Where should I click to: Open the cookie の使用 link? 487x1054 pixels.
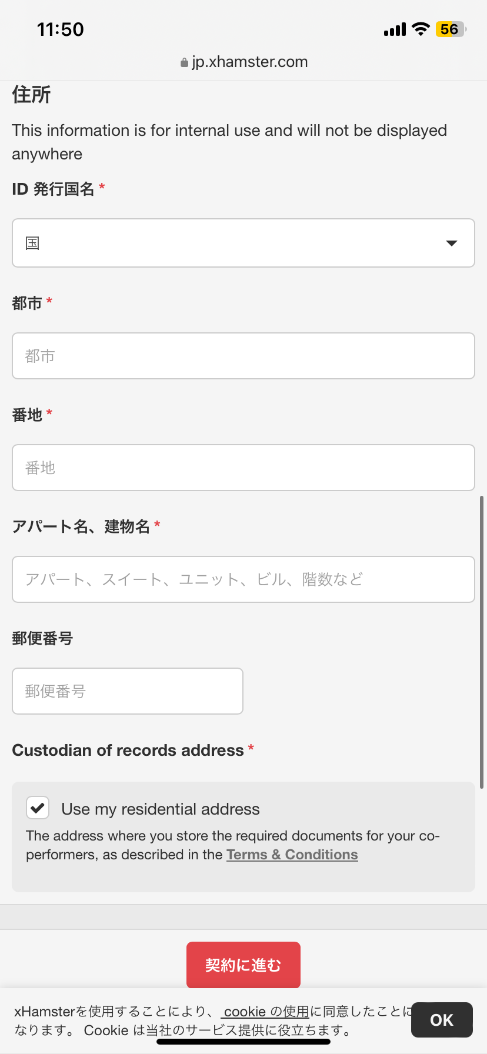265,1011
